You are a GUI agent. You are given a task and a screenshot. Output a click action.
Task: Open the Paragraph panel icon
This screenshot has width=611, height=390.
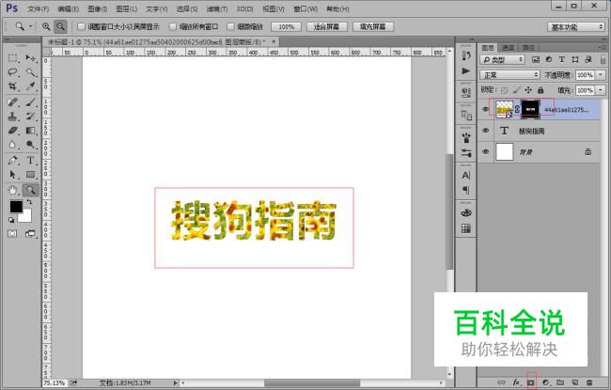coord(466,190)
